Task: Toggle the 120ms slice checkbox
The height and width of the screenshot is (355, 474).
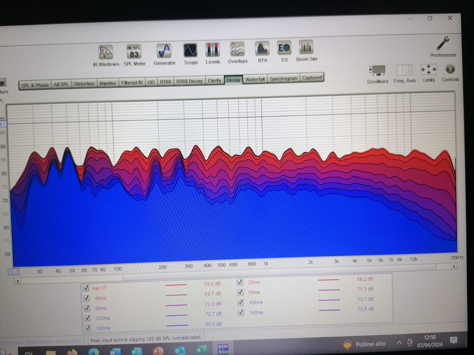Action: click(87, 318)
